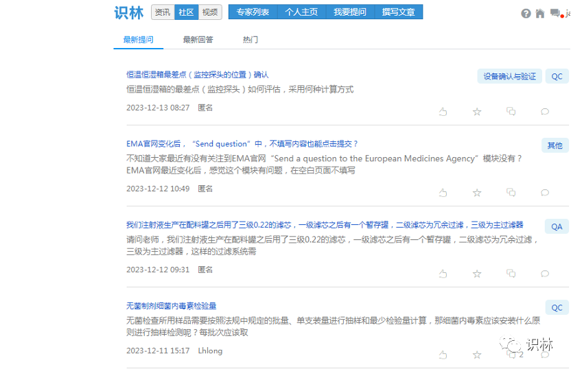Like the 恒温恒湿箱最差点 question
571x369 pixels.
443,111
